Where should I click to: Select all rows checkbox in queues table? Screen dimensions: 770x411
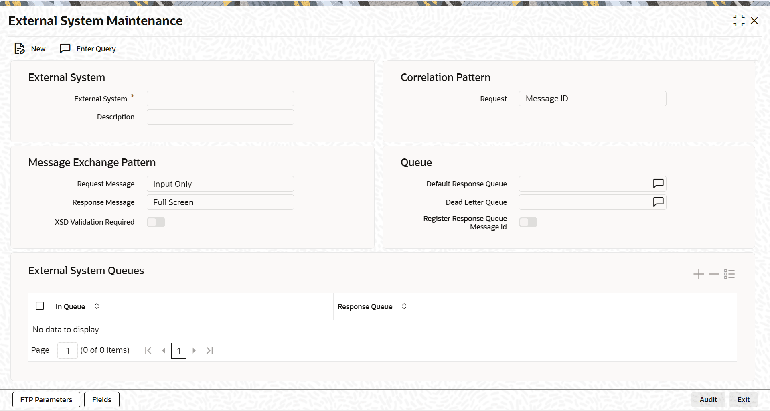coord(40,306)
